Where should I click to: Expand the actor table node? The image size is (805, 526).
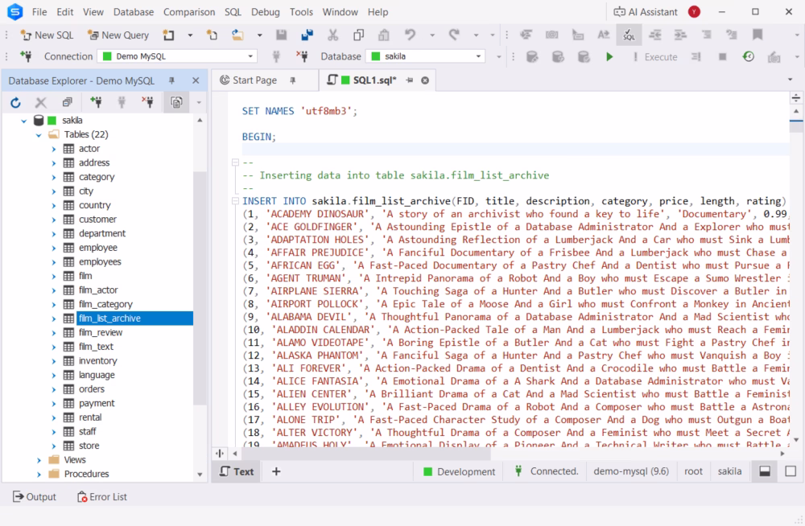pos(54,149)
